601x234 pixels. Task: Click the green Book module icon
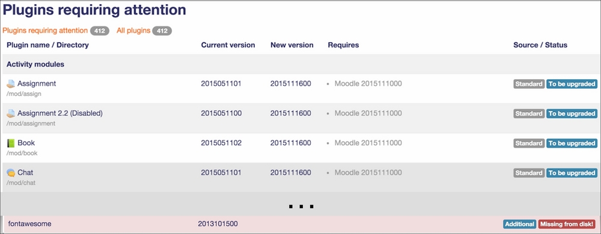(11, 143)
